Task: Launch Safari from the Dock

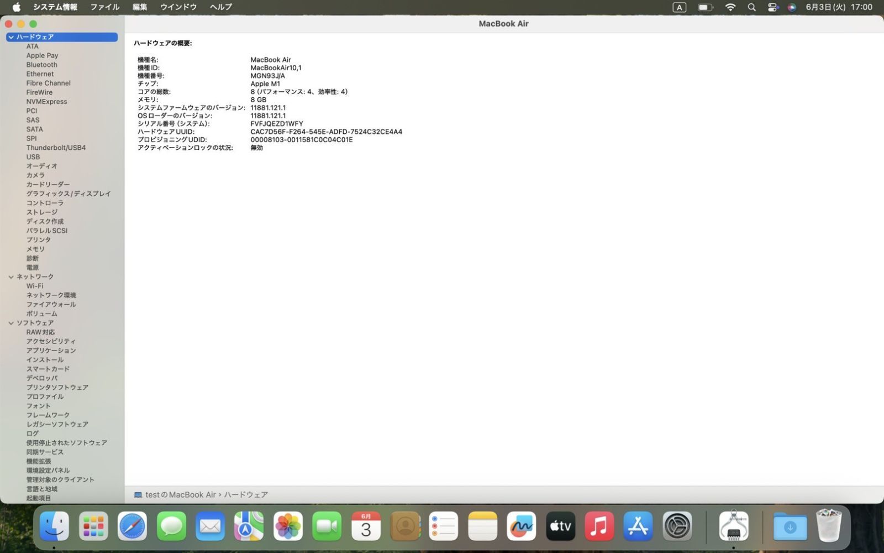Action: click(x=132, y=526)
